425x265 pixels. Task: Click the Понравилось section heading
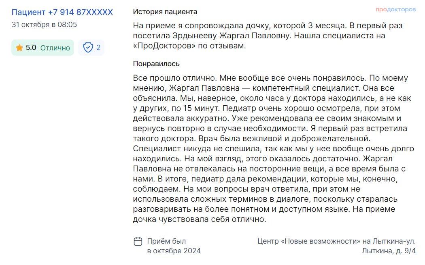point(156,64)
